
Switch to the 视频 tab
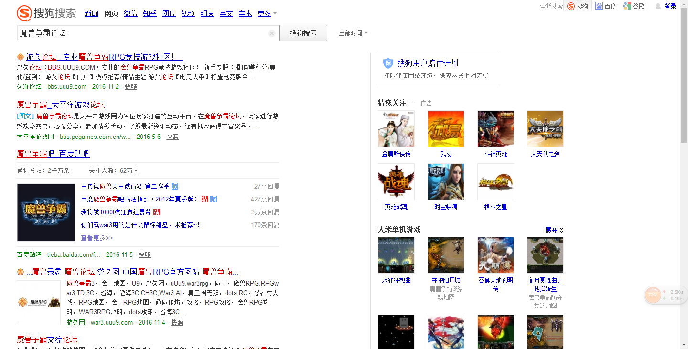coord(188,13)
